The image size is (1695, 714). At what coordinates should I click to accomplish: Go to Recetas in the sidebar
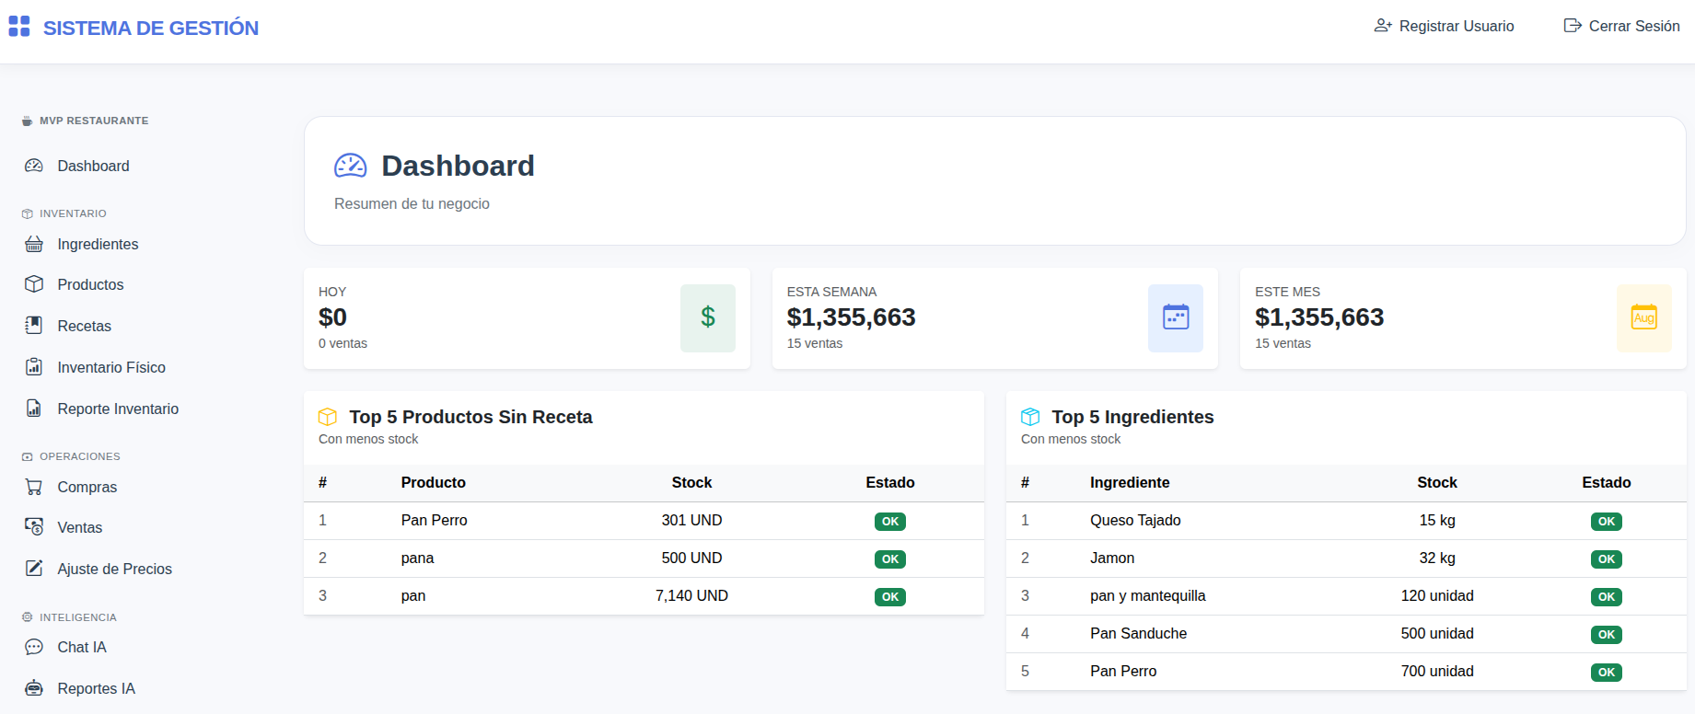click(x=84, y=326)
